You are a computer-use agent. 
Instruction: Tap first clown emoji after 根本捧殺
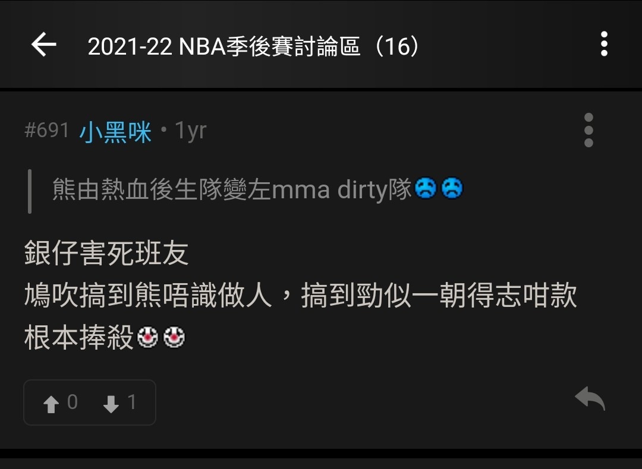pos(147,337)
